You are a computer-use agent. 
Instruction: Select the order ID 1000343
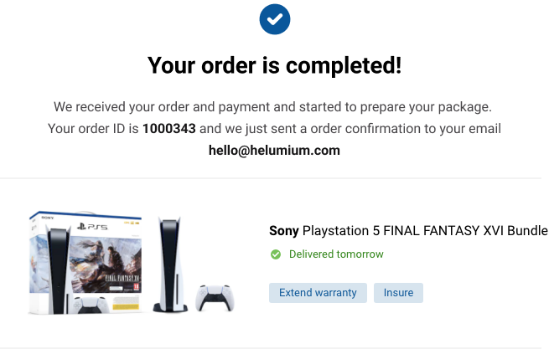pyautogui.click(x=168, y=128)
